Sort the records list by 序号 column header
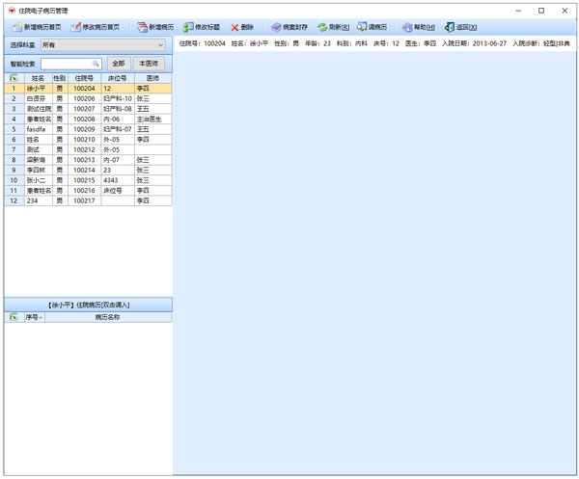The image size is (579, 479). point(34,316)
